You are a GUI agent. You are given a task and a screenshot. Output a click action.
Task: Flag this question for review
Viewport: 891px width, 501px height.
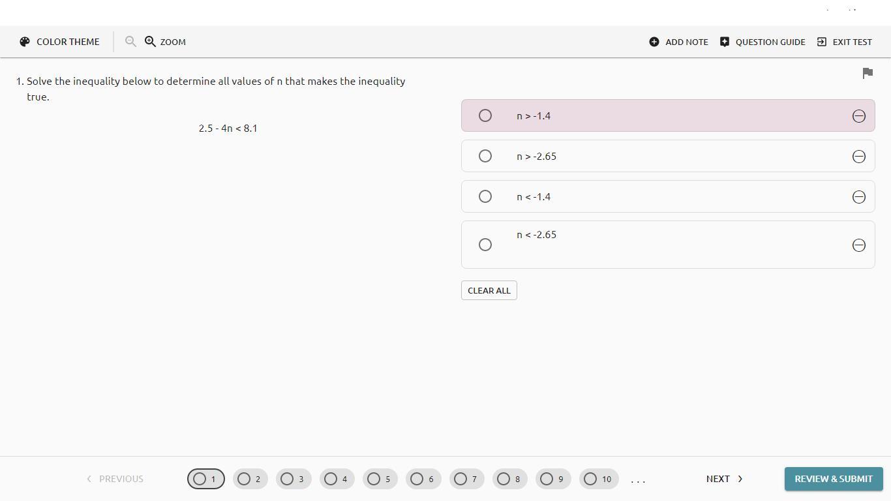[868, 73]
